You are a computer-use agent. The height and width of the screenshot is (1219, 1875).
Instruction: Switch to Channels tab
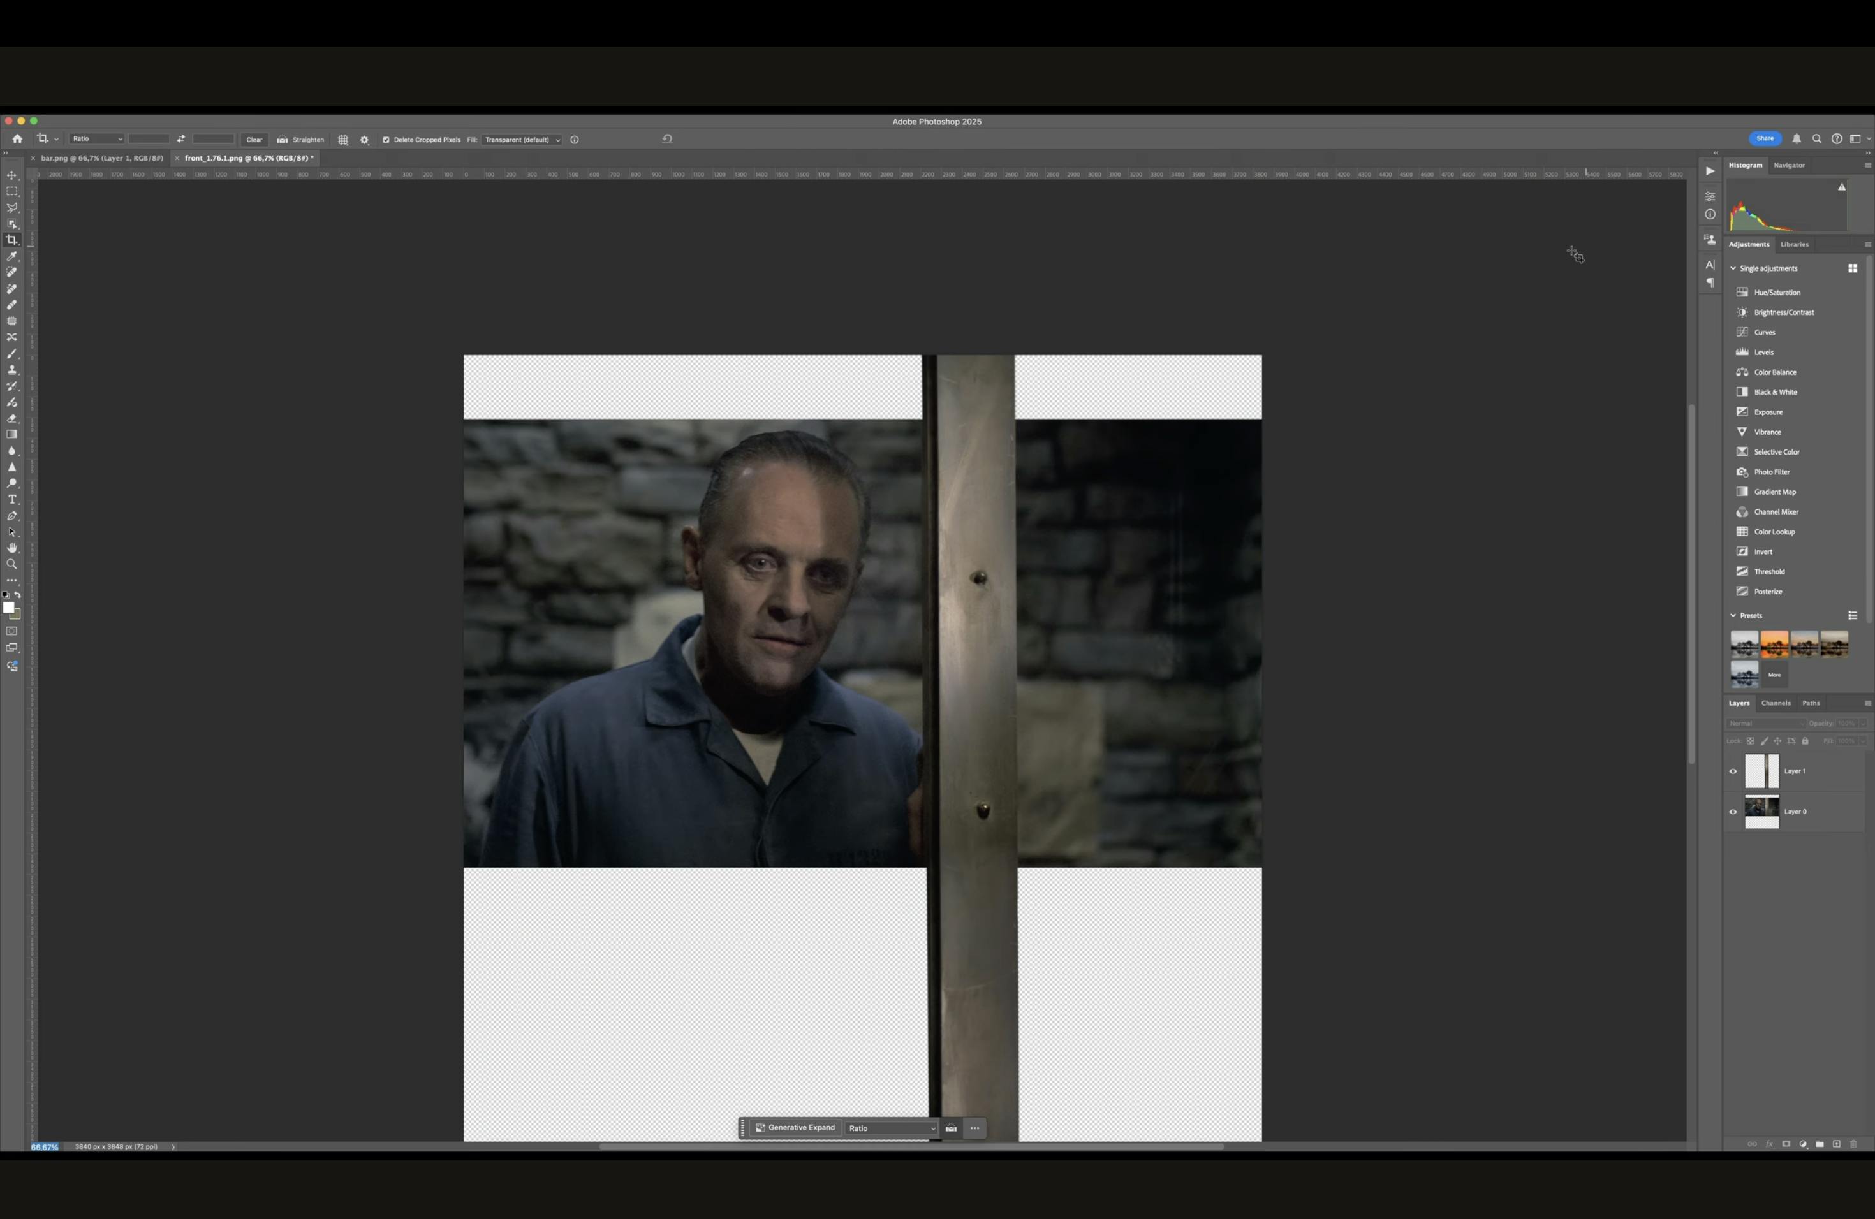[1776, 703]
